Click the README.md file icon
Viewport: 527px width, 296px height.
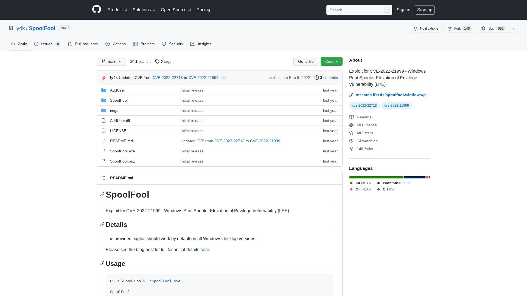[x=103, y=141]
